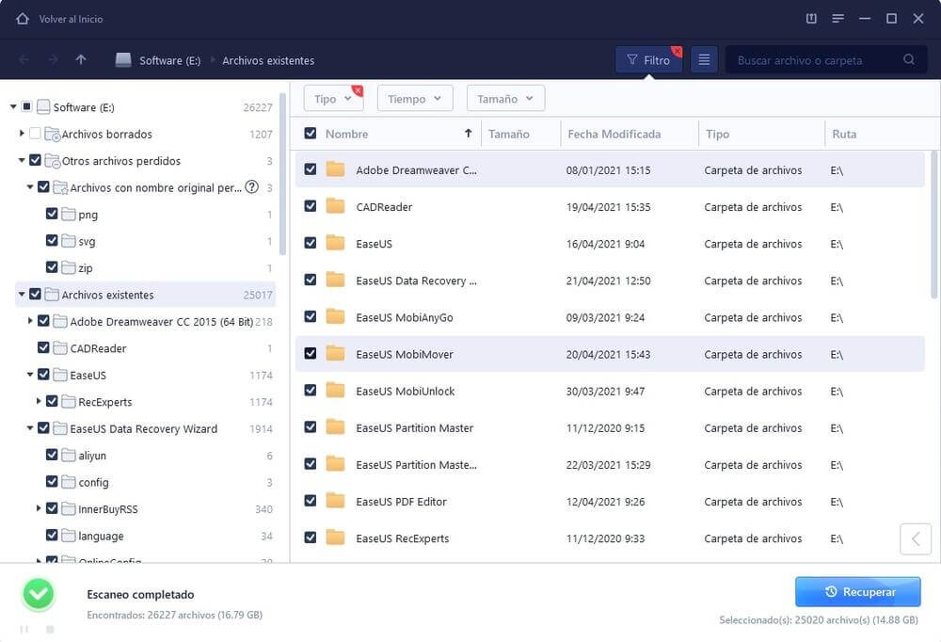This screenshot has width=941, height=642.
Task: Click the search magnifier icon
Action: coord(909,59)
